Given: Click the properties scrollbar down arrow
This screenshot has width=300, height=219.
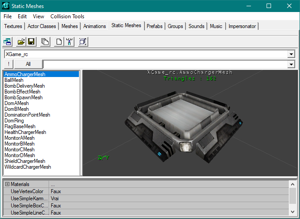Looking at the screenshot, I should (x=292, y=212).
